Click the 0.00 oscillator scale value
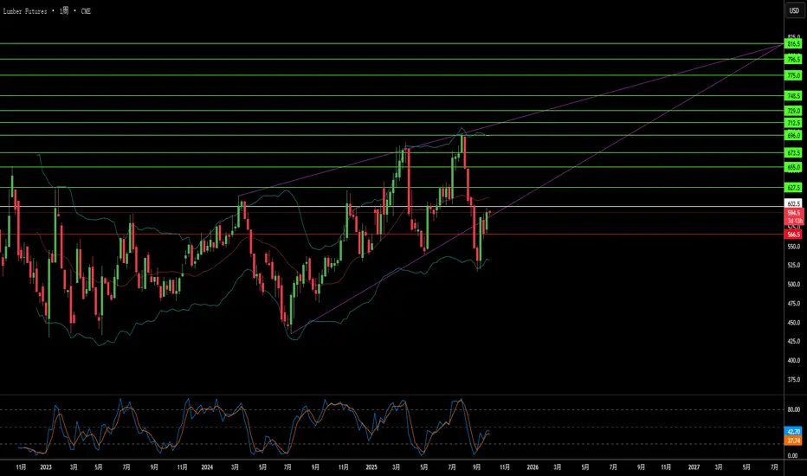 point(794,456)
